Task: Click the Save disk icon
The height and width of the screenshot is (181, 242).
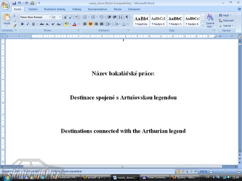Action: [14, 3]
